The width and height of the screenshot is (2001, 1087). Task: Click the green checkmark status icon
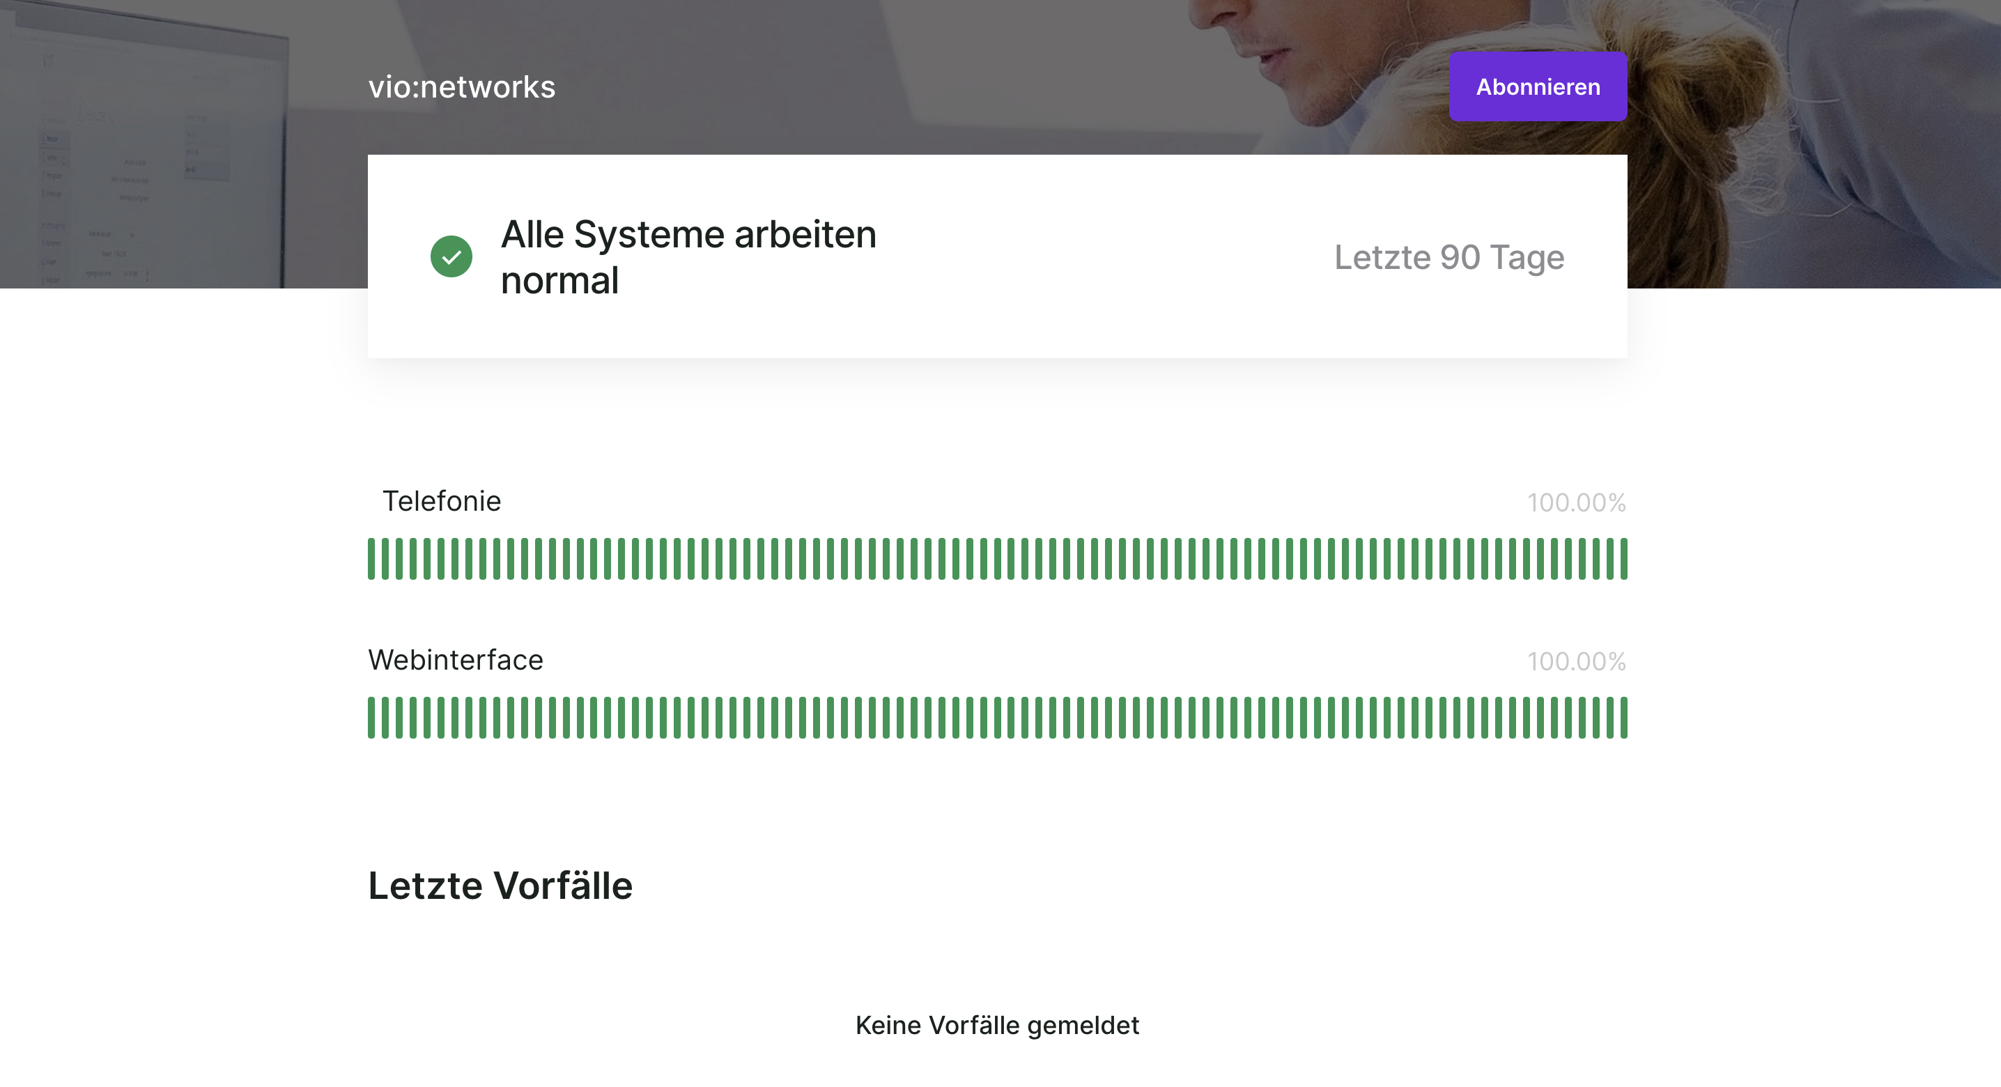tap(451, 256)
